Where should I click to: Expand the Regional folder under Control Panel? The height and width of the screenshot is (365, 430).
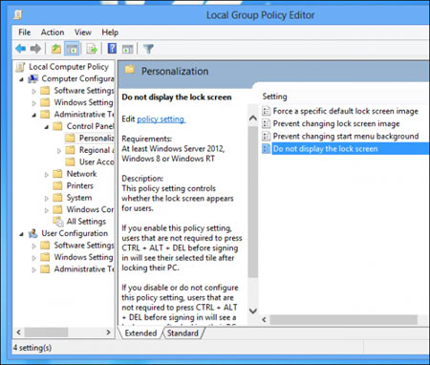(x=59, y=150)
